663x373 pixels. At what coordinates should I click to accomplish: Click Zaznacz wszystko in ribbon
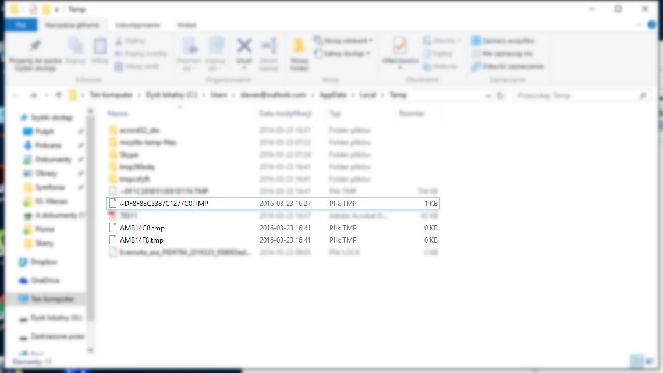tap(503, 41)
